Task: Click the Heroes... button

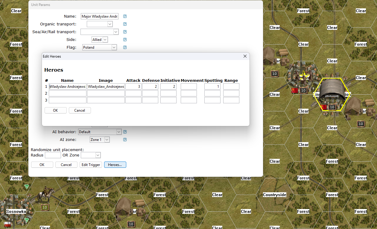Action: pos(115,165)
